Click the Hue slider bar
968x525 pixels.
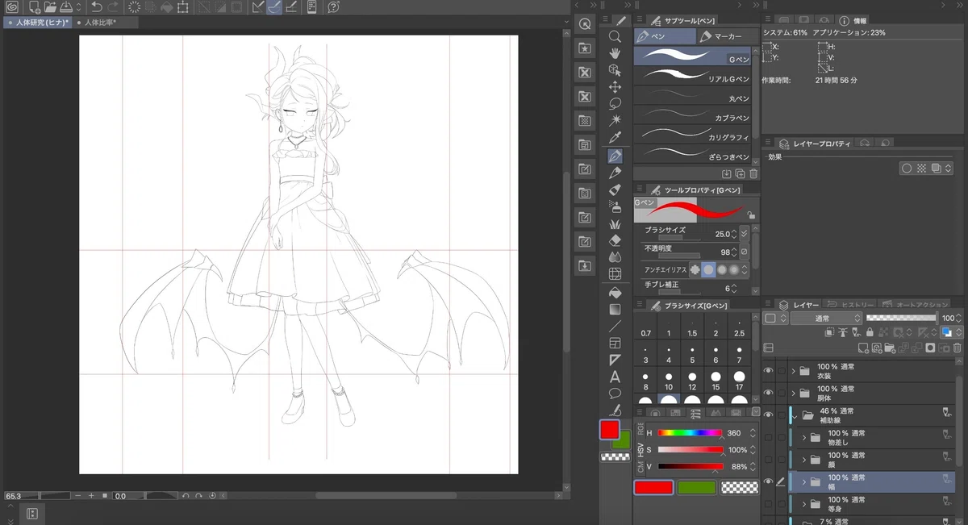tap(691, 433)
